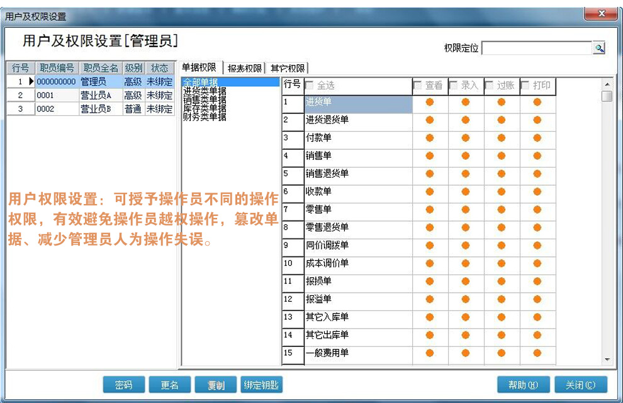This screenshot has width=623, height=403.
Task: Toggle the 打印 permission dot for 销售单
Action: coord(536,155)
